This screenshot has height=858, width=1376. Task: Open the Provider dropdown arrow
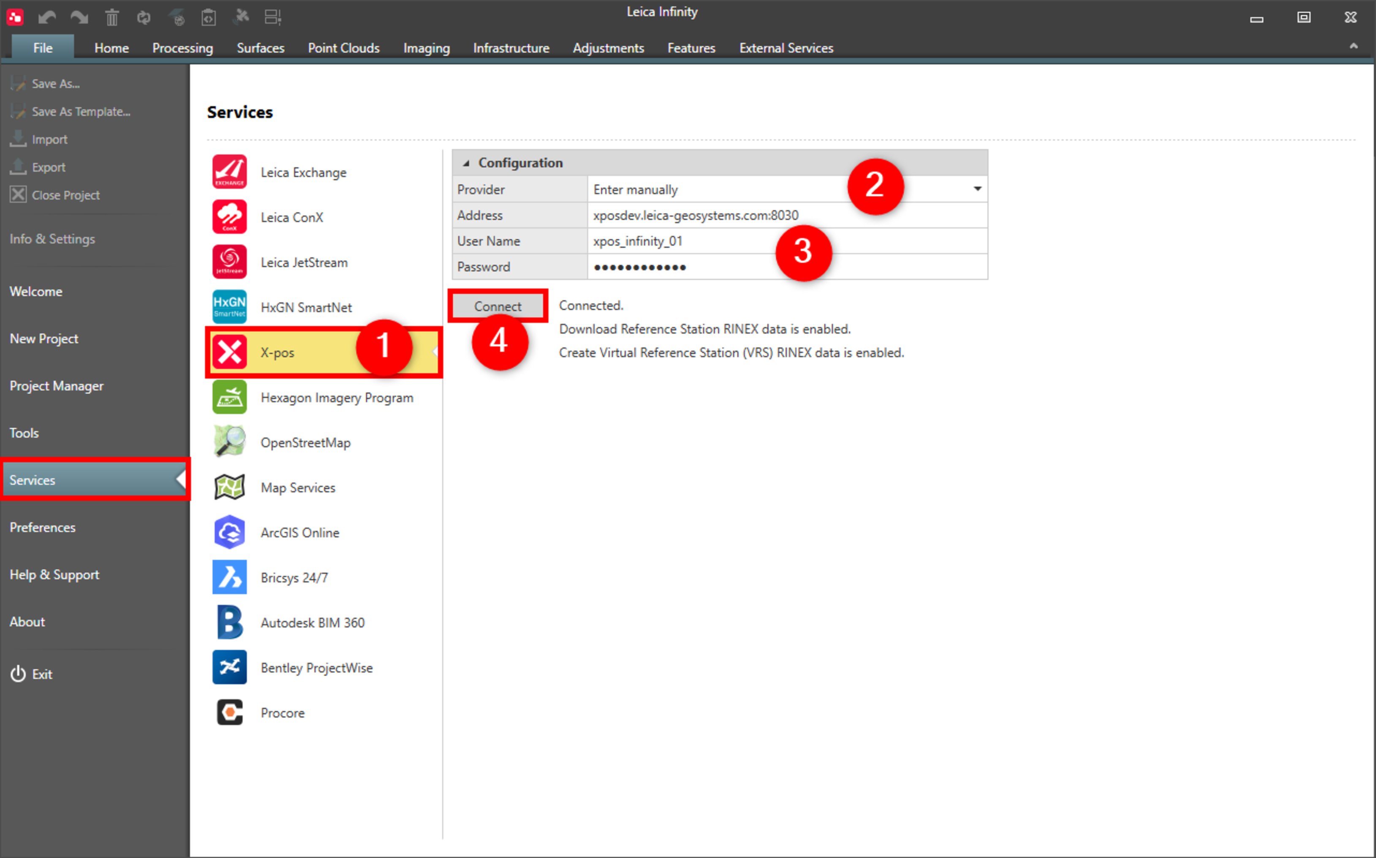coord(977,189)
